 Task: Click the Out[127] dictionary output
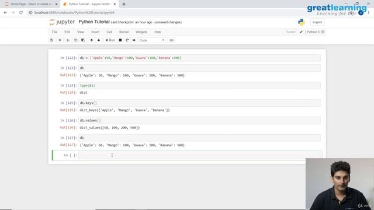[132, 145]
